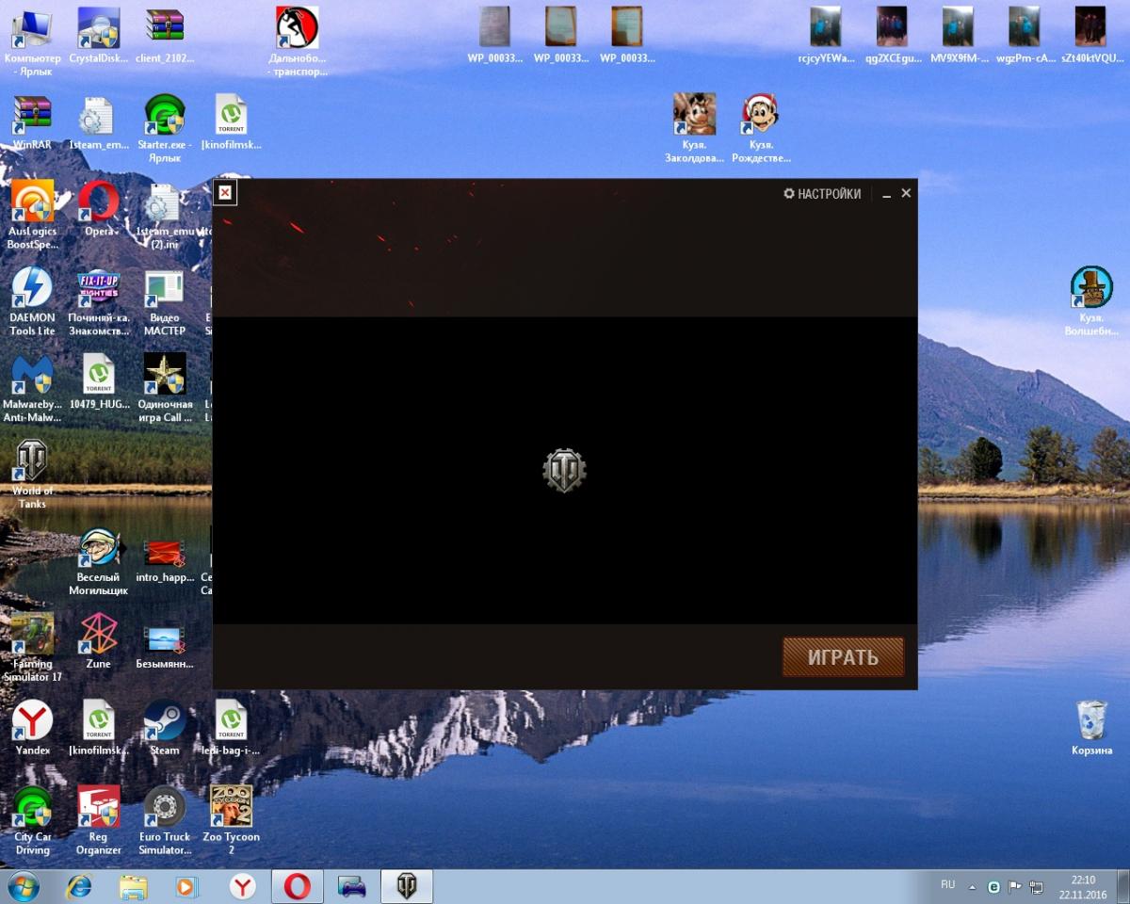Image resolution: width=1130 pixels, height=904 pixels.
Task: Click the ИГРАТЬ play button
Action: point(843,656)
